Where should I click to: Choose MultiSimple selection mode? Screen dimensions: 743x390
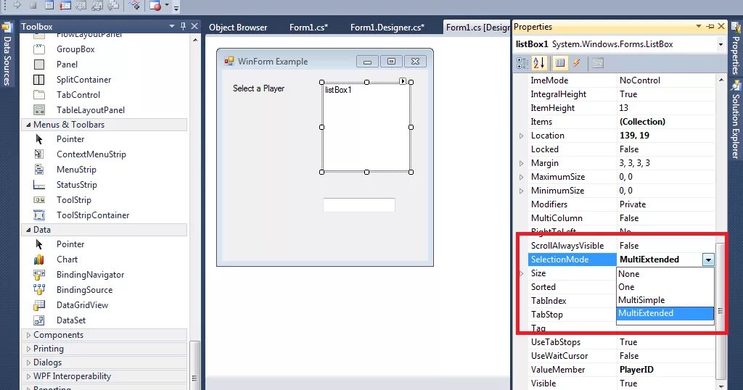tap(665, 300)
